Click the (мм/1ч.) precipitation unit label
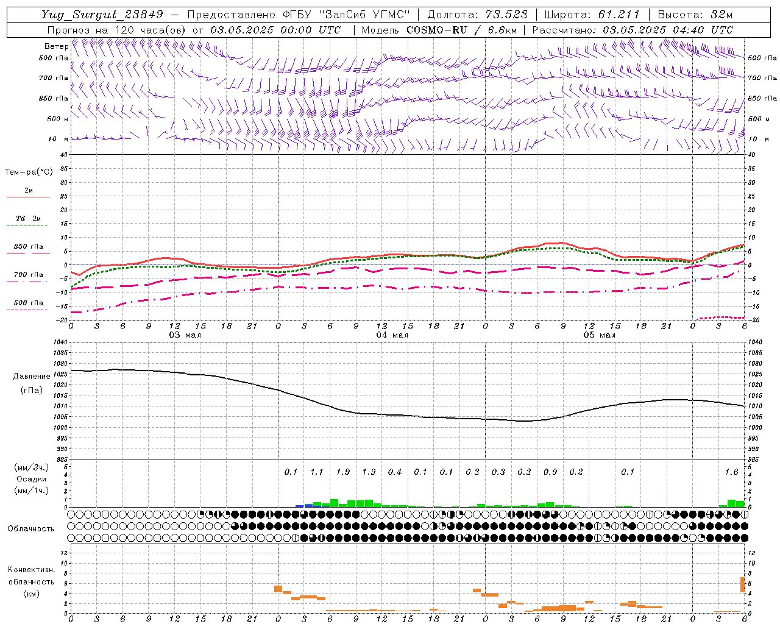780x624 pixels. pos(31,491)
